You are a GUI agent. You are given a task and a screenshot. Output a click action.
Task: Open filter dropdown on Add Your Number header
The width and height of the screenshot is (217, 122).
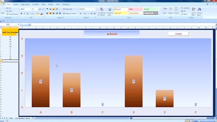(x=17, y=34)
